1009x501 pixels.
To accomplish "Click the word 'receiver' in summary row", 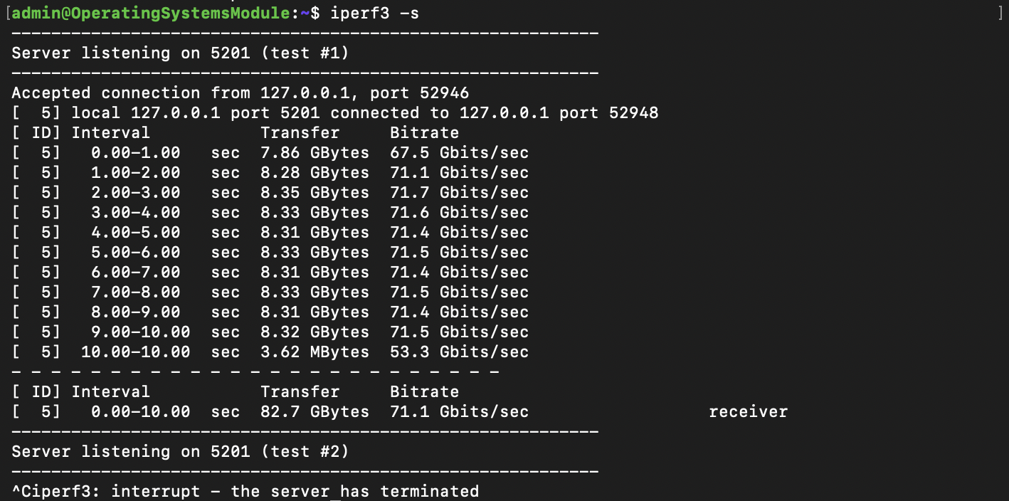I will 748,412.
